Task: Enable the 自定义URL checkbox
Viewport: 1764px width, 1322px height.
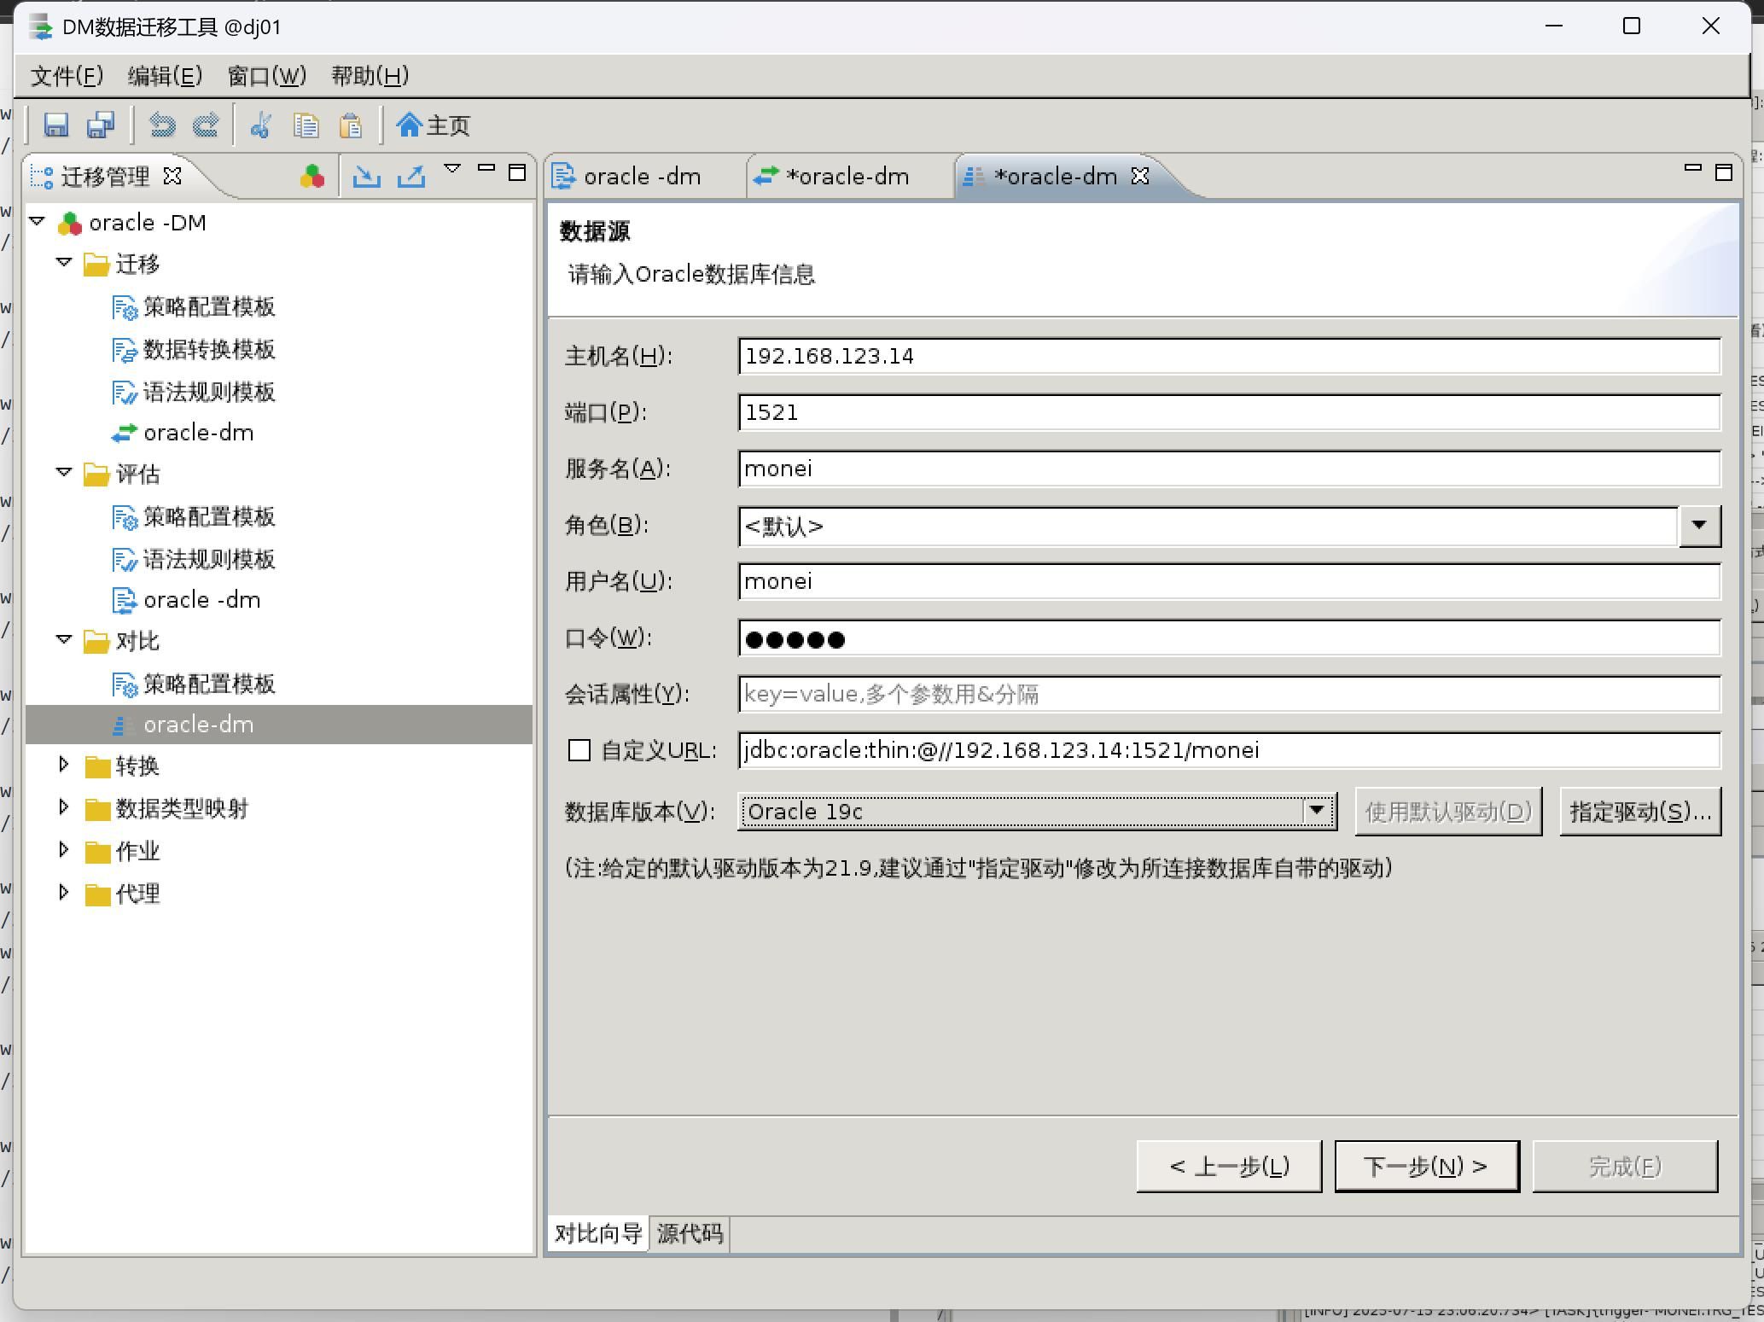Action: [579, 750]
